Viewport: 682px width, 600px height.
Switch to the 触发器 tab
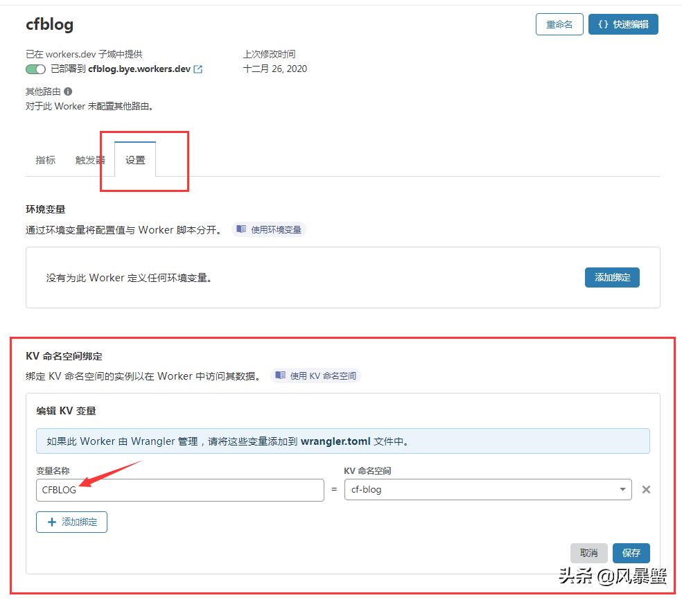(89, 159)
